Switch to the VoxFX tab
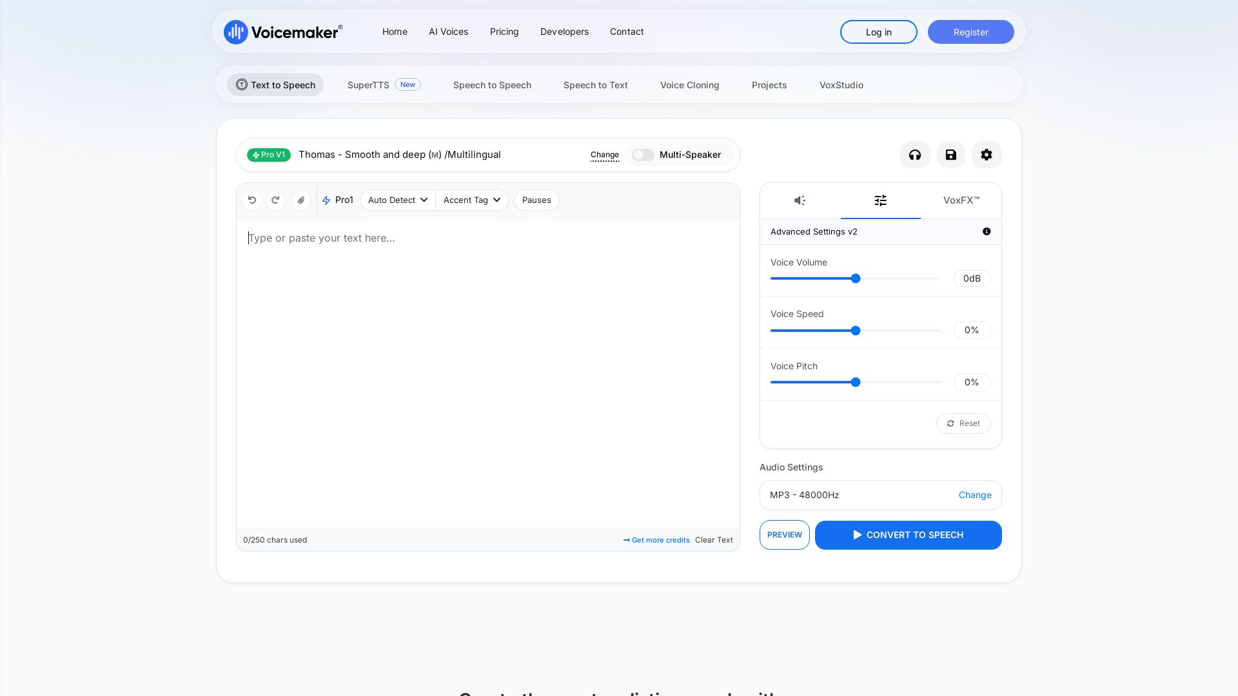1238x696 pixels. click(x=961, y=200)
